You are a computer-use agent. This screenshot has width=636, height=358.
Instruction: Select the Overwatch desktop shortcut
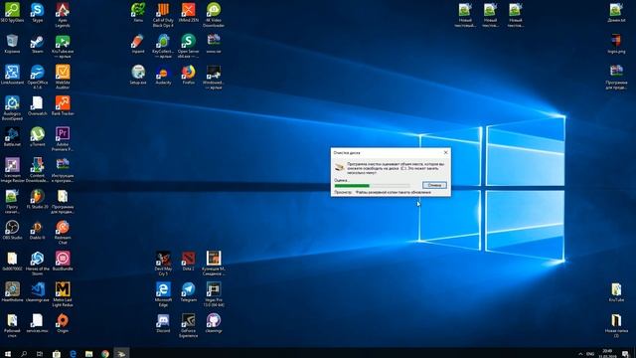pos(38,105)
